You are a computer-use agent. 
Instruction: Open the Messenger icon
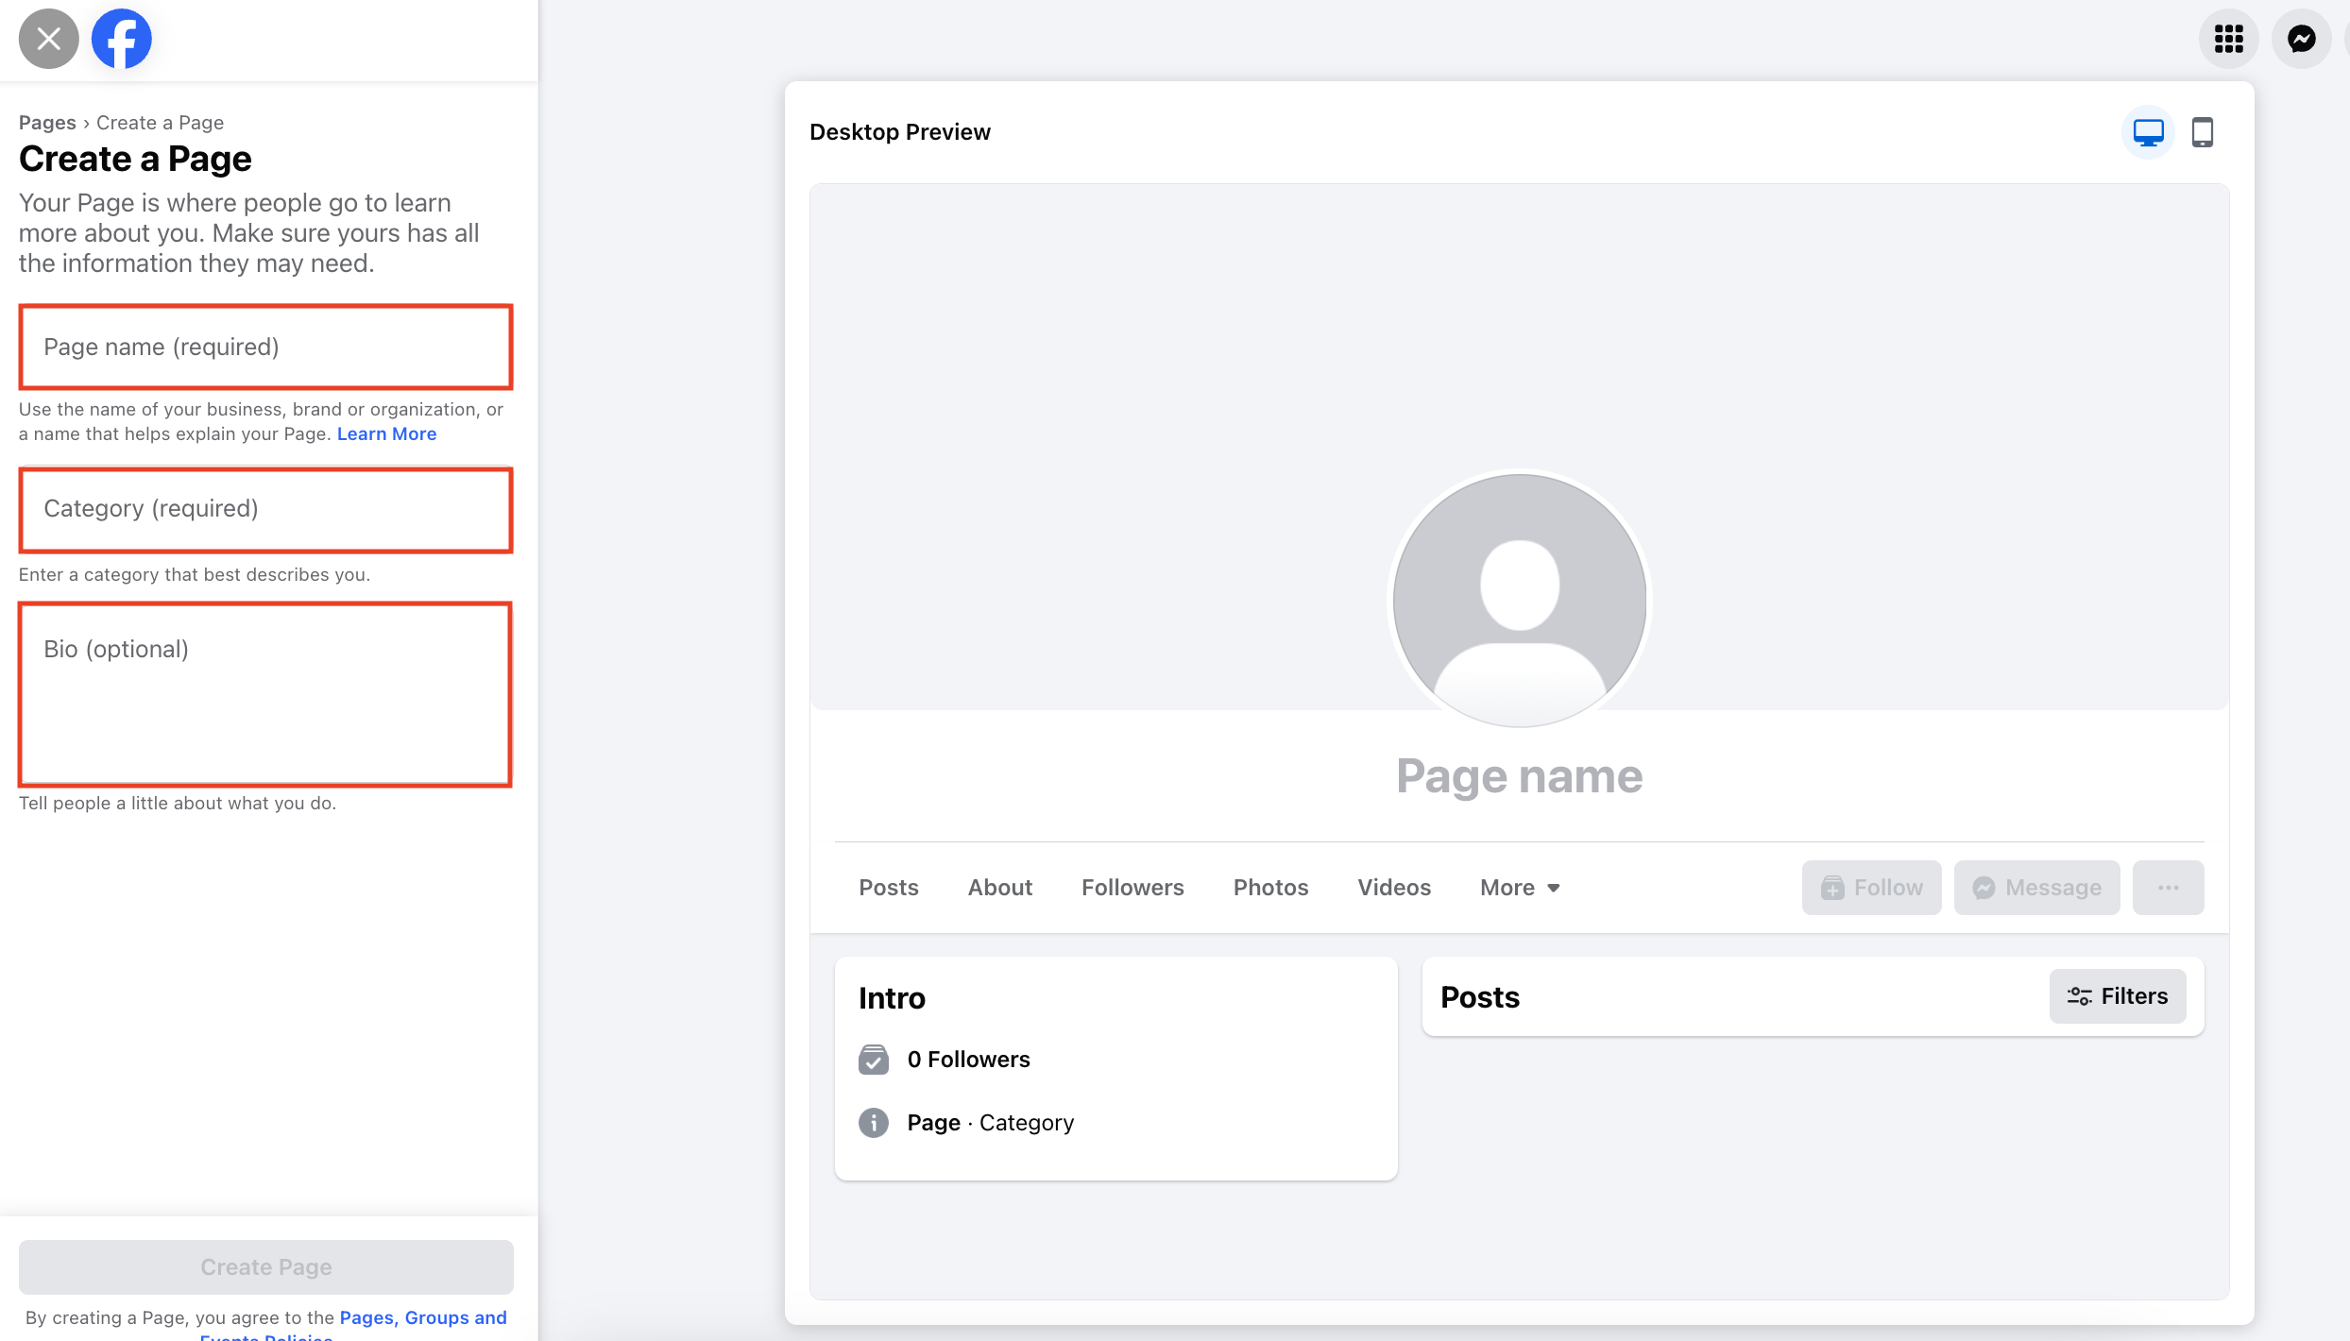2301,39
